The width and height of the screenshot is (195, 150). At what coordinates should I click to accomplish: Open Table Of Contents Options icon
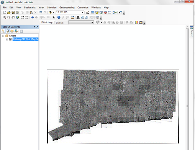tap(21, 31)
